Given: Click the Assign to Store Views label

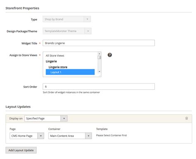Looking at the screenshot, I should coord(23,55).
